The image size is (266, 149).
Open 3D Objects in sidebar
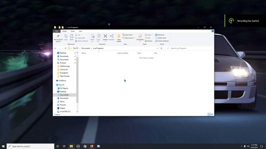point(64,88)
